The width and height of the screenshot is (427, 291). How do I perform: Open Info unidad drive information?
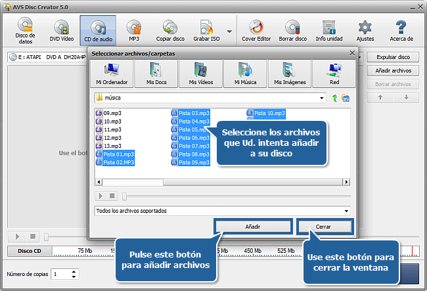click(x=328, y=30)
